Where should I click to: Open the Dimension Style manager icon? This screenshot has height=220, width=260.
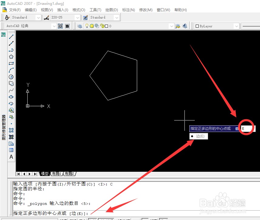46,17
